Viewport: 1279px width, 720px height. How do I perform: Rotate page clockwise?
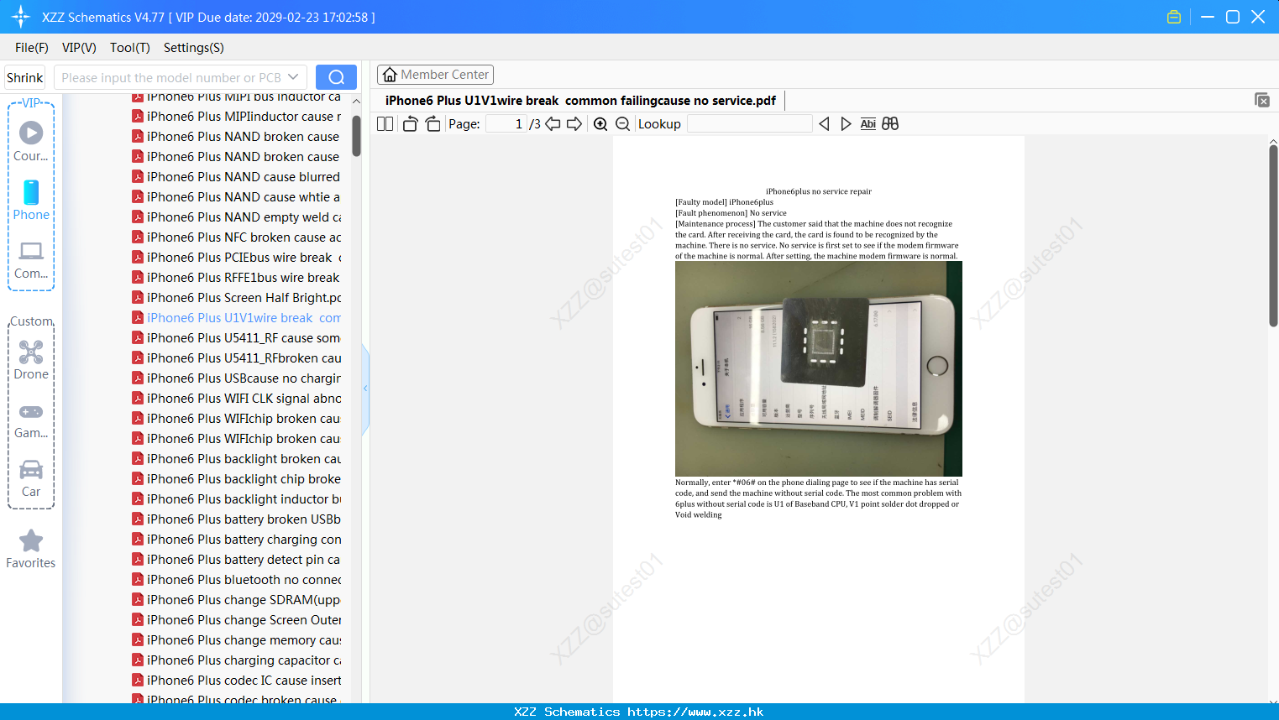click(x=432, y=124)
